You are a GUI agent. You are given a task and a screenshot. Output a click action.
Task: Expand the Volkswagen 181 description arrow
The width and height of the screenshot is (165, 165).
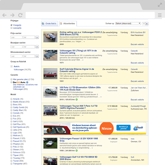pyautogui.click(x=83, y=60)
